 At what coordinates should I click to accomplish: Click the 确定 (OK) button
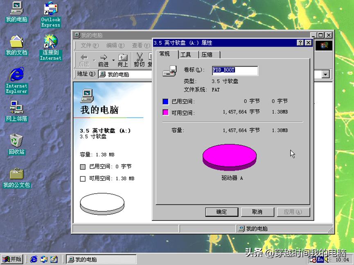221,212
